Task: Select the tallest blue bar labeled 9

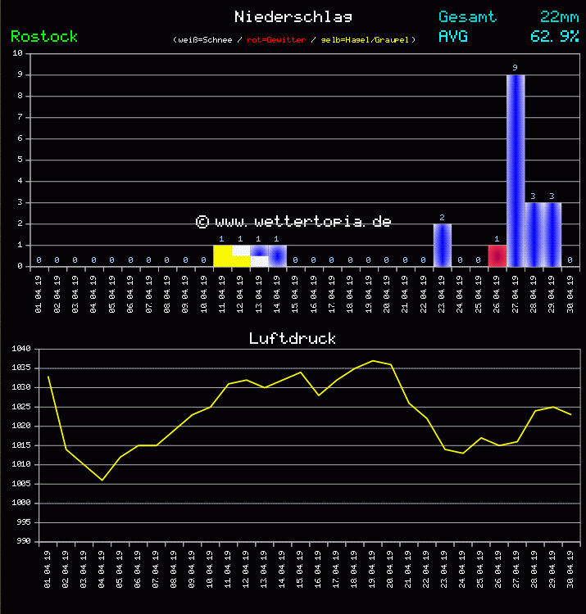Action: point(515,170)
